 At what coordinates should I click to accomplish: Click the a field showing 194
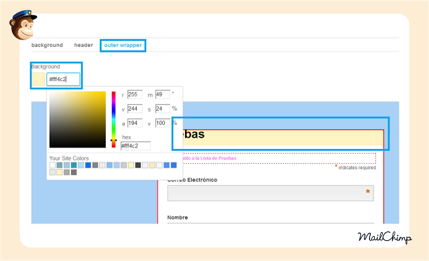135,123
